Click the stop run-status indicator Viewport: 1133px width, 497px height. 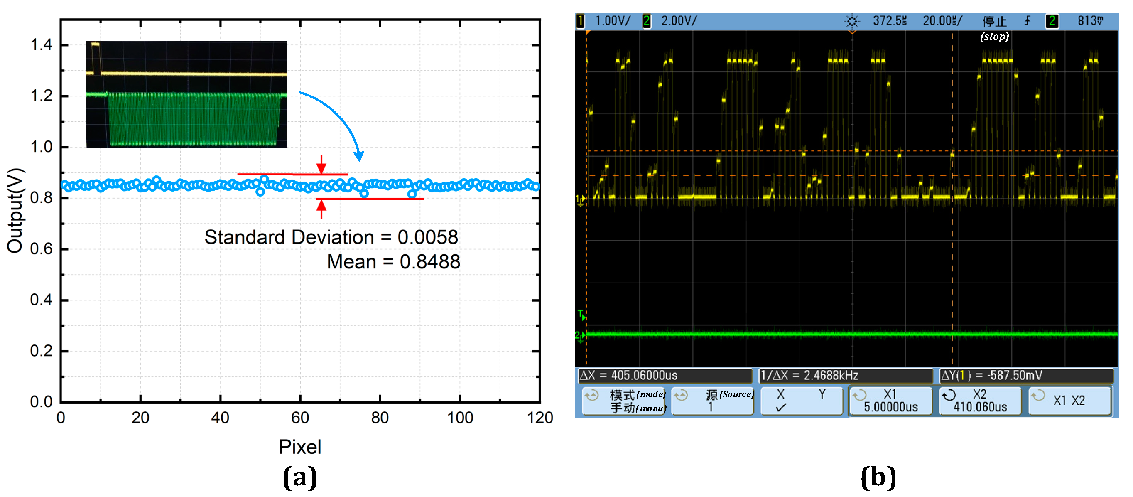click(x=993, y=22)
